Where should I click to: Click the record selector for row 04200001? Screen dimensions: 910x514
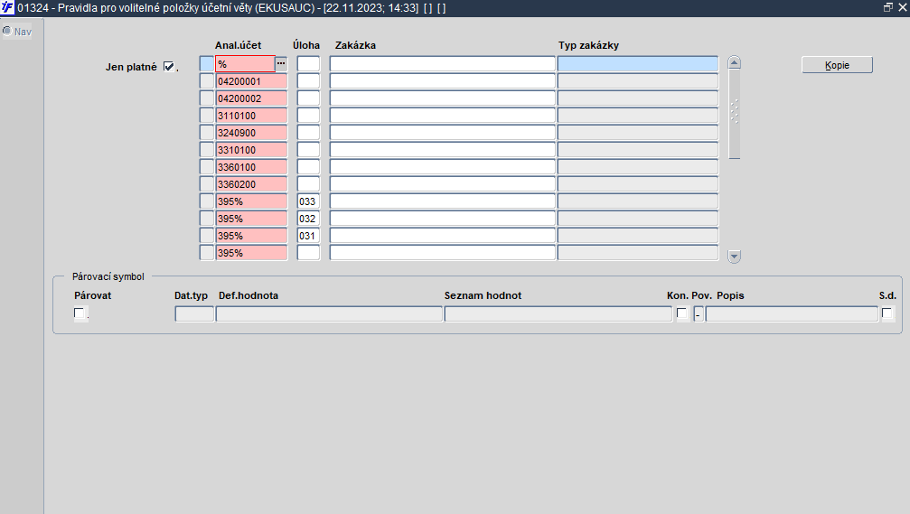(207, 81)
